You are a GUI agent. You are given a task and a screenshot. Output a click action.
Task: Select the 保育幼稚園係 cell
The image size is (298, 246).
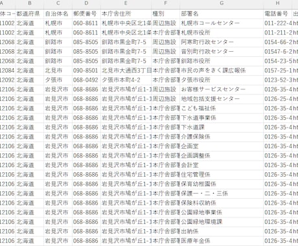click(x=222, y=184)
